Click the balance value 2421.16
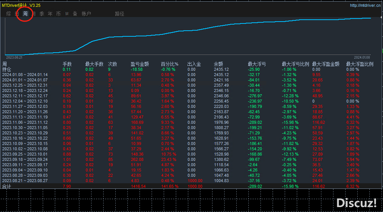Image resolution: width=383 pixels, height=212 pixels. (221, 80)
